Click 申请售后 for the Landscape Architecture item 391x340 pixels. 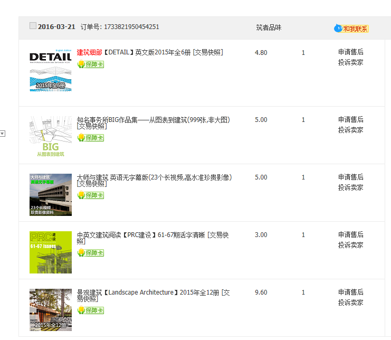tap(350, 292)
